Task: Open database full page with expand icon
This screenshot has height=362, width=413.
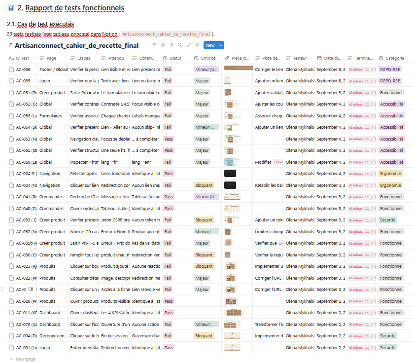Action: (x=188, y=45)
